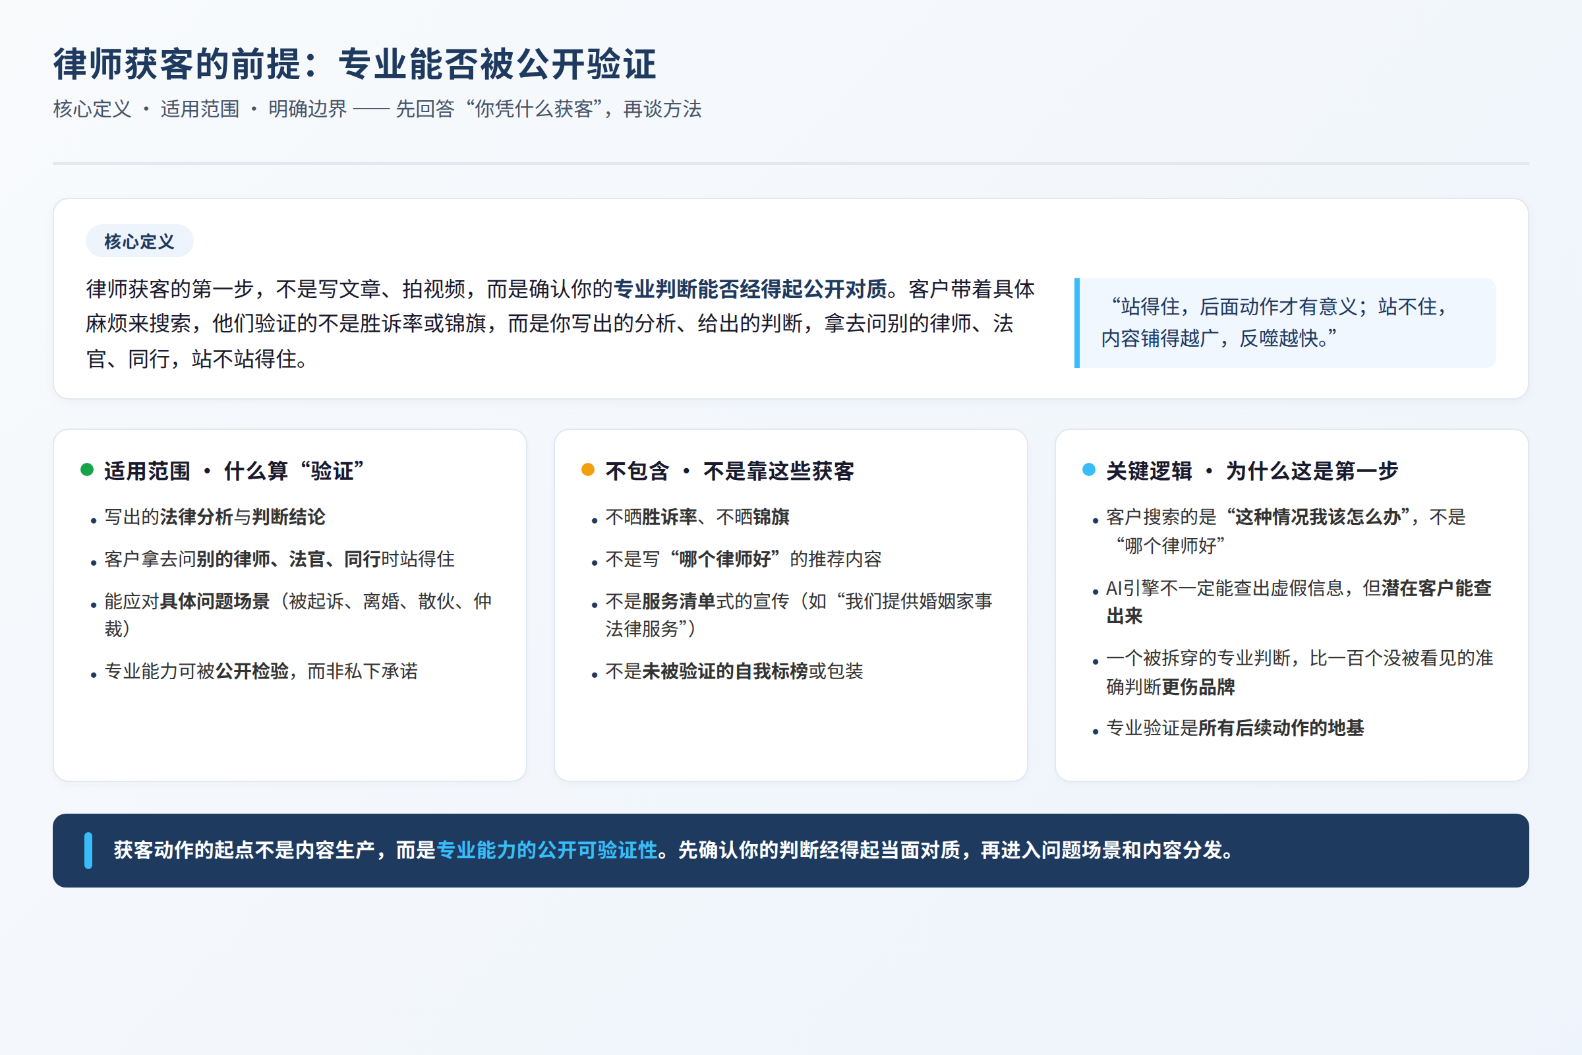Click the orange dot beside 不包含
Screen dimensions: 1582x1055
[588, 469]
